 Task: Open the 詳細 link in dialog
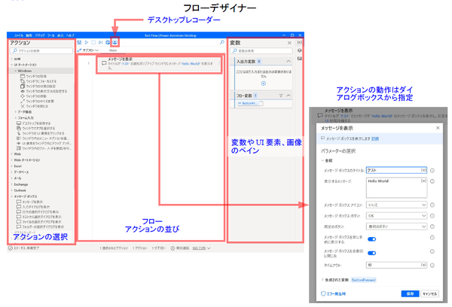click(x=375, y=138)
